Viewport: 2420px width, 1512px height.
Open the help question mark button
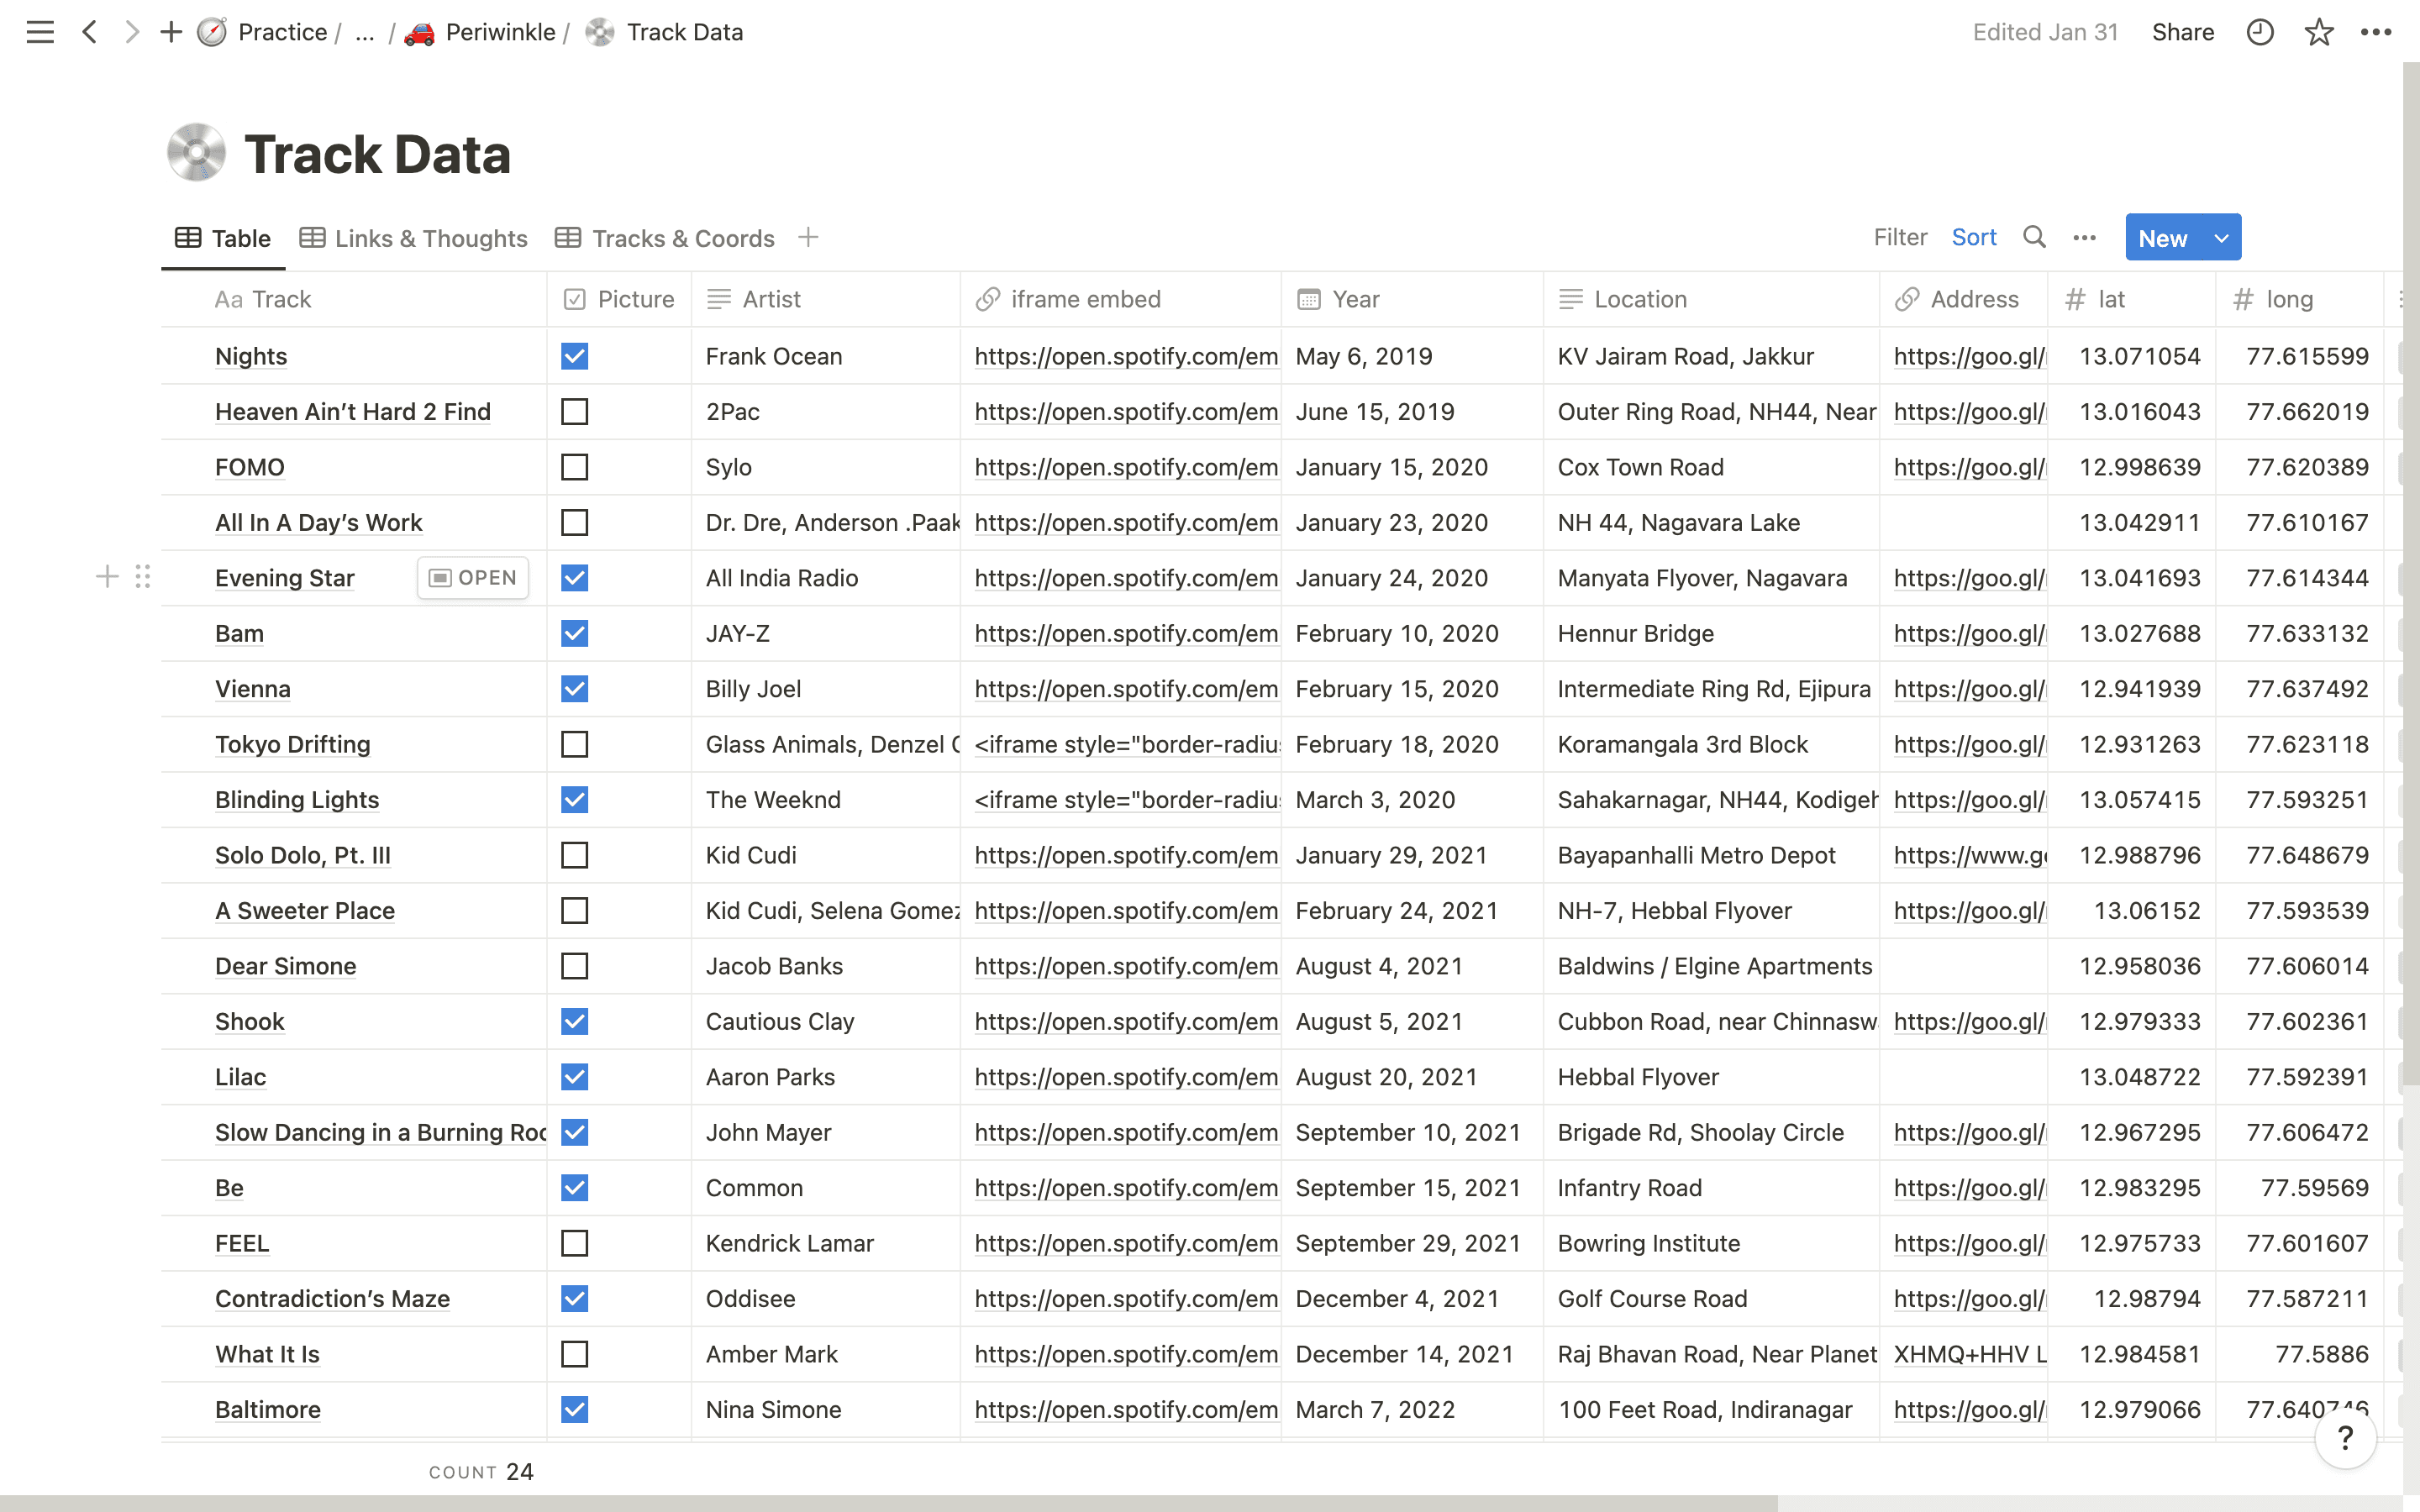click(x=2345, y=1438)
